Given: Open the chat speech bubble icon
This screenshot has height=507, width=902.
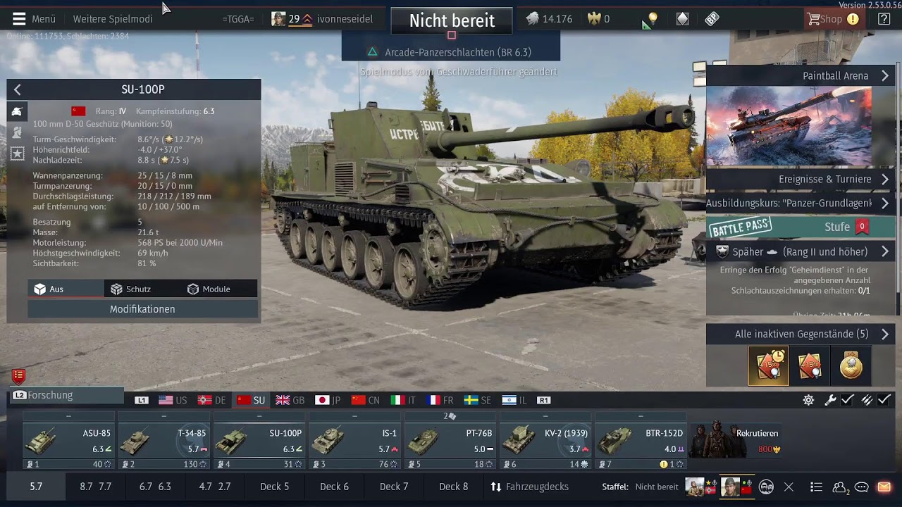Looking at the screenshot, I should pos(861,487).
